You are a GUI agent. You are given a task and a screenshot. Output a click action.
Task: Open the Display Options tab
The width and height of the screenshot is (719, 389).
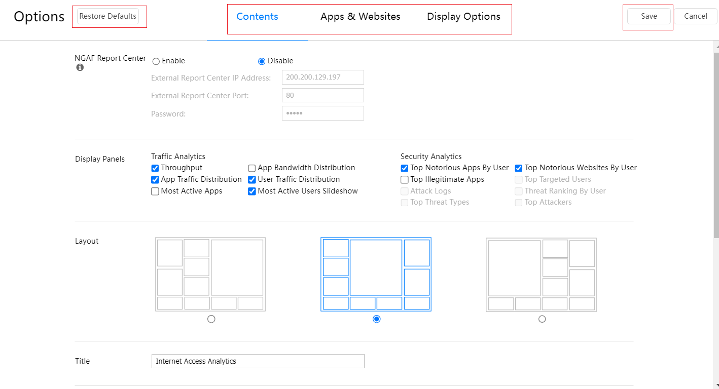pyautogui.click(x=463, y=17)
